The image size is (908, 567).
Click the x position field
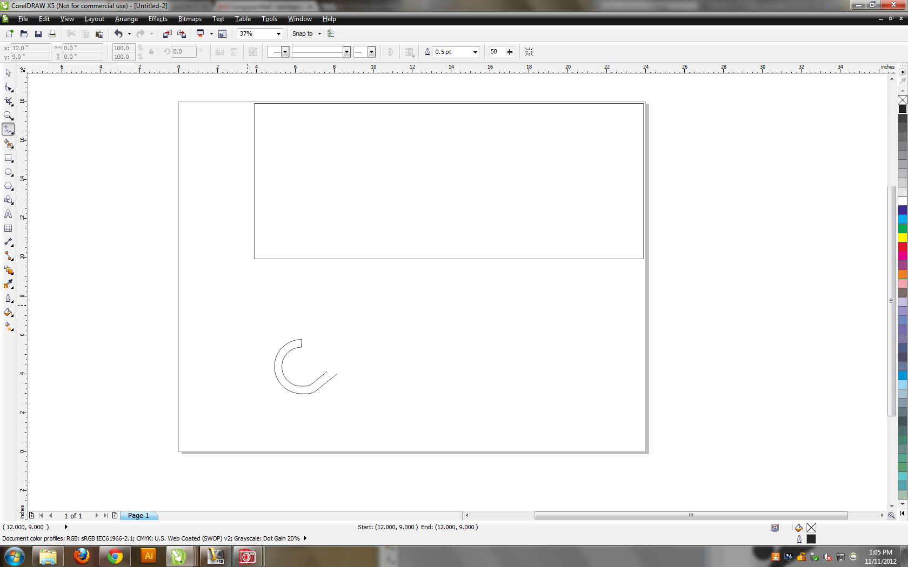(x=30, y=48)
